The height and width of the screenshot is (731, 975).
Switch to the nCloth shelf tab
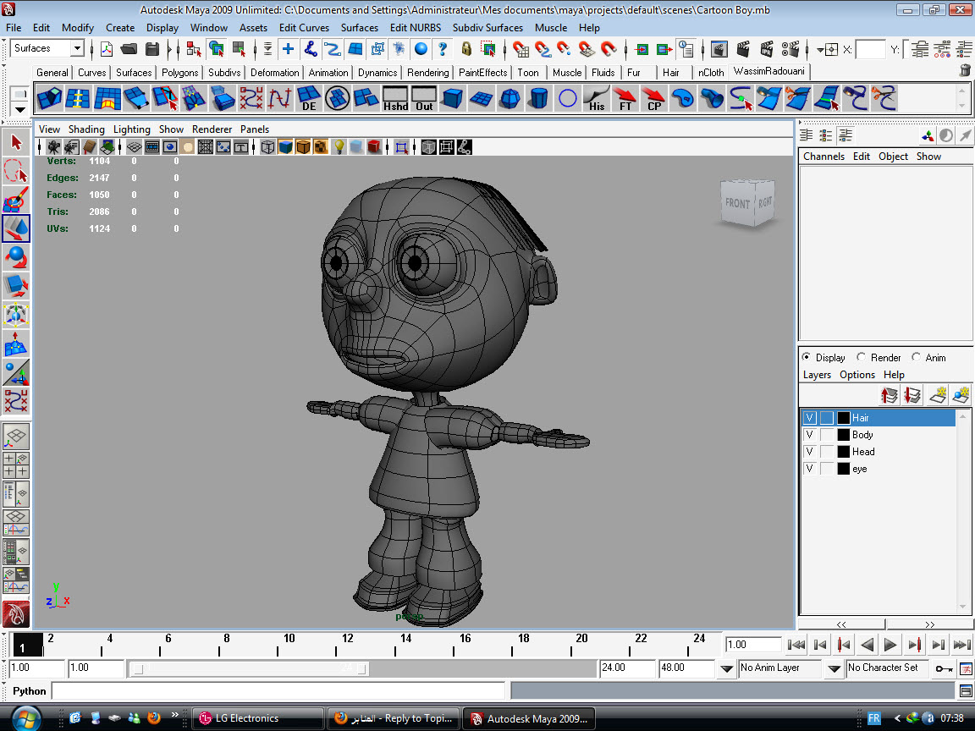(x=711, y=73)
